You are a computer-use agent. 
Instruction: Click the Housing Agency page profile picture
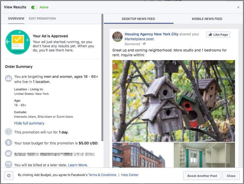[x=117, y=37]
